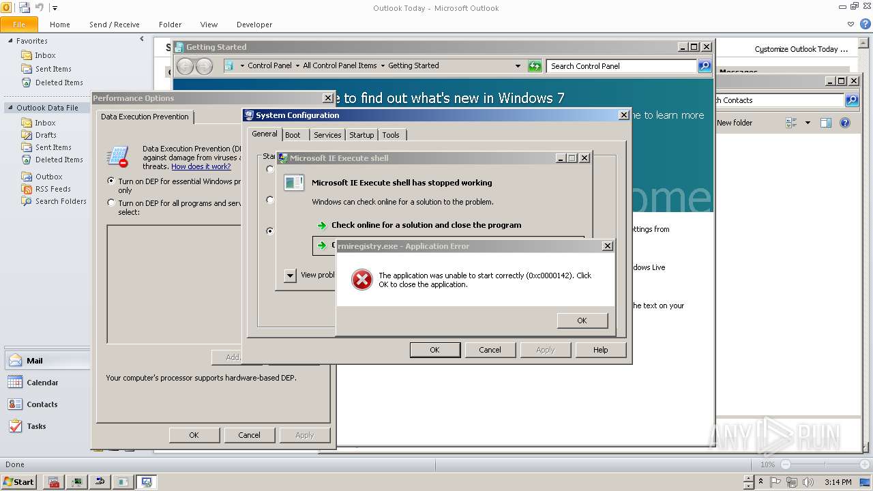Open Help icon in Contacts window
Viewport: 873px width, 491px height.
845,123
